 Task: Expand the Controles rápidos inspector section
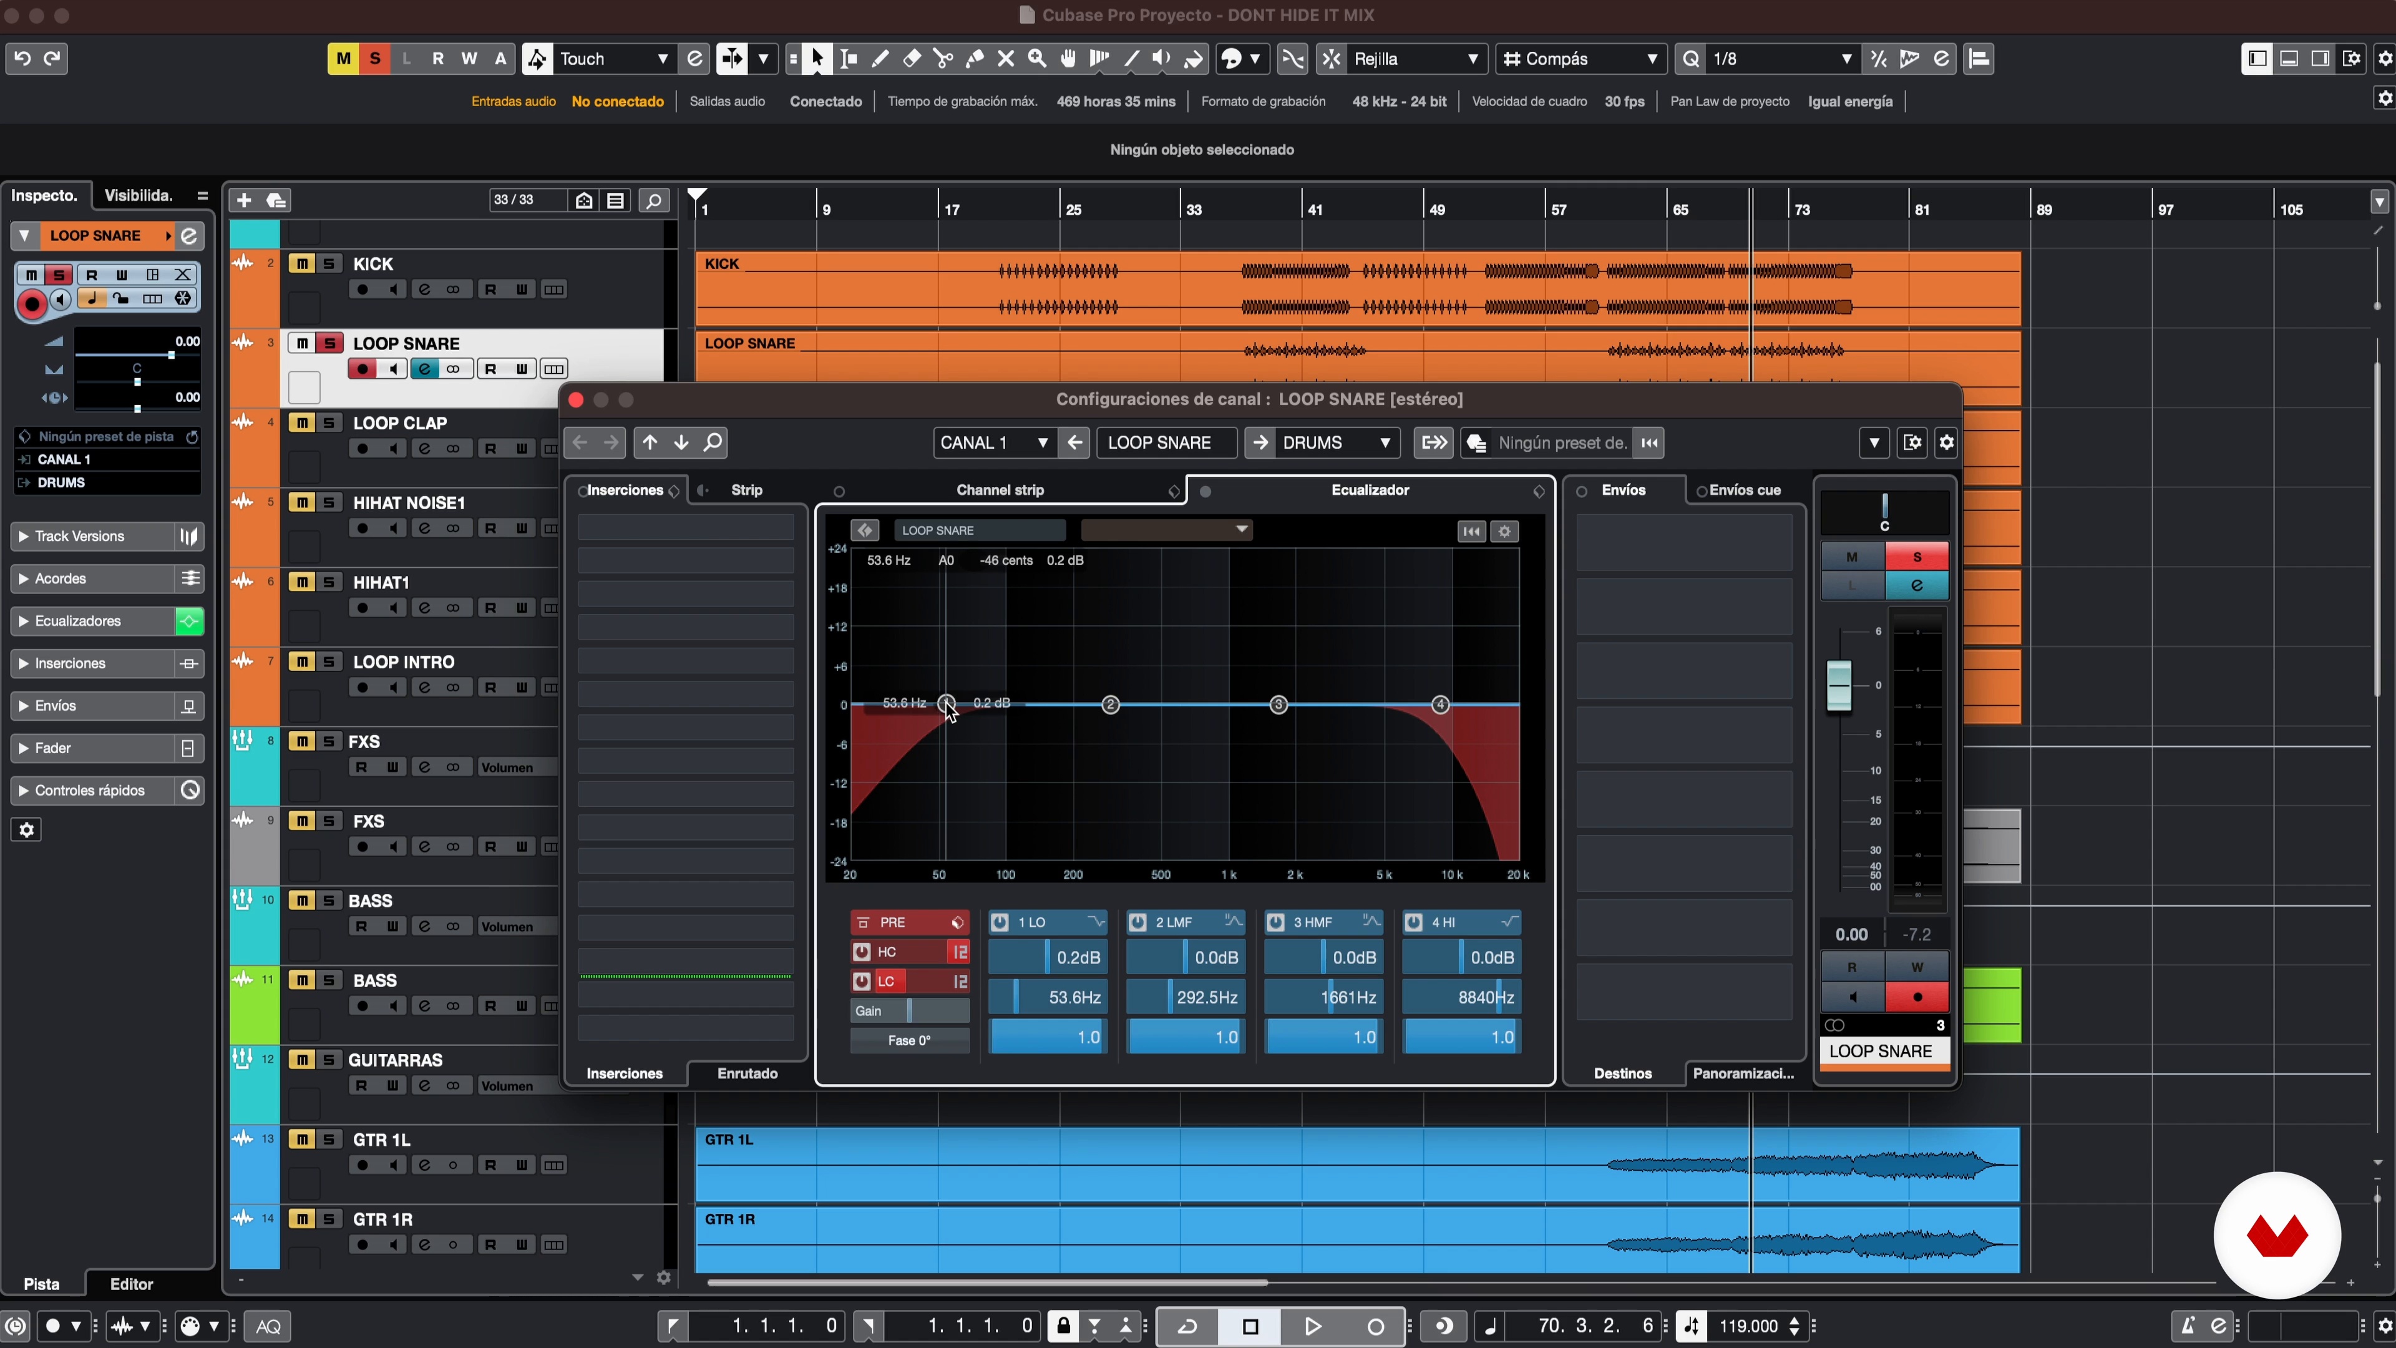[x=93, y=790]
